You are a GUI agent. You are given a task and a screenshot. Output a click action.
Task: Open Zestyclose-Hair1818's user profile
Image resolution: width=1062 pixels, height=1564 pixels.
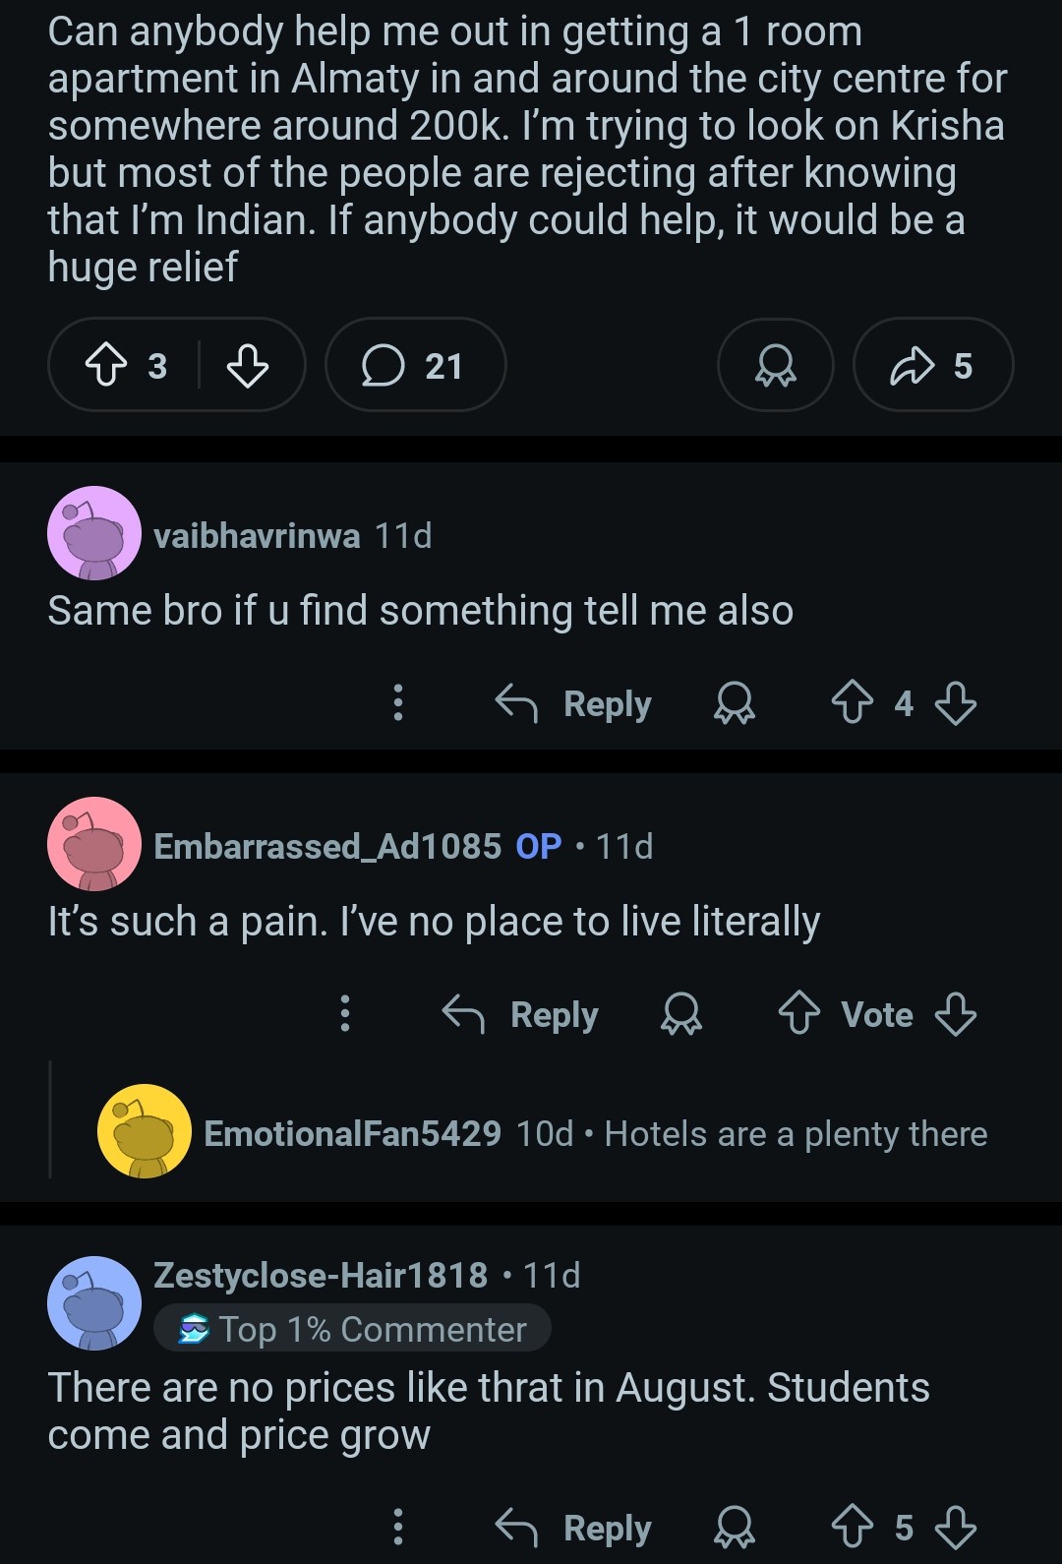point(321,1275)
